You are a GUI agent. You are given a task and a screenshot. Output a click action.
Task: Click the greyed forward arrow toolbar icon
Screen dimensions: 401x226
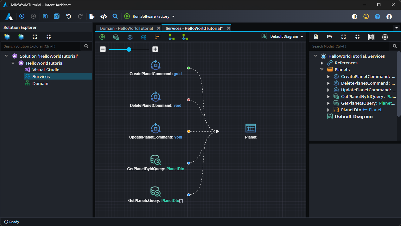pos(33,16)
